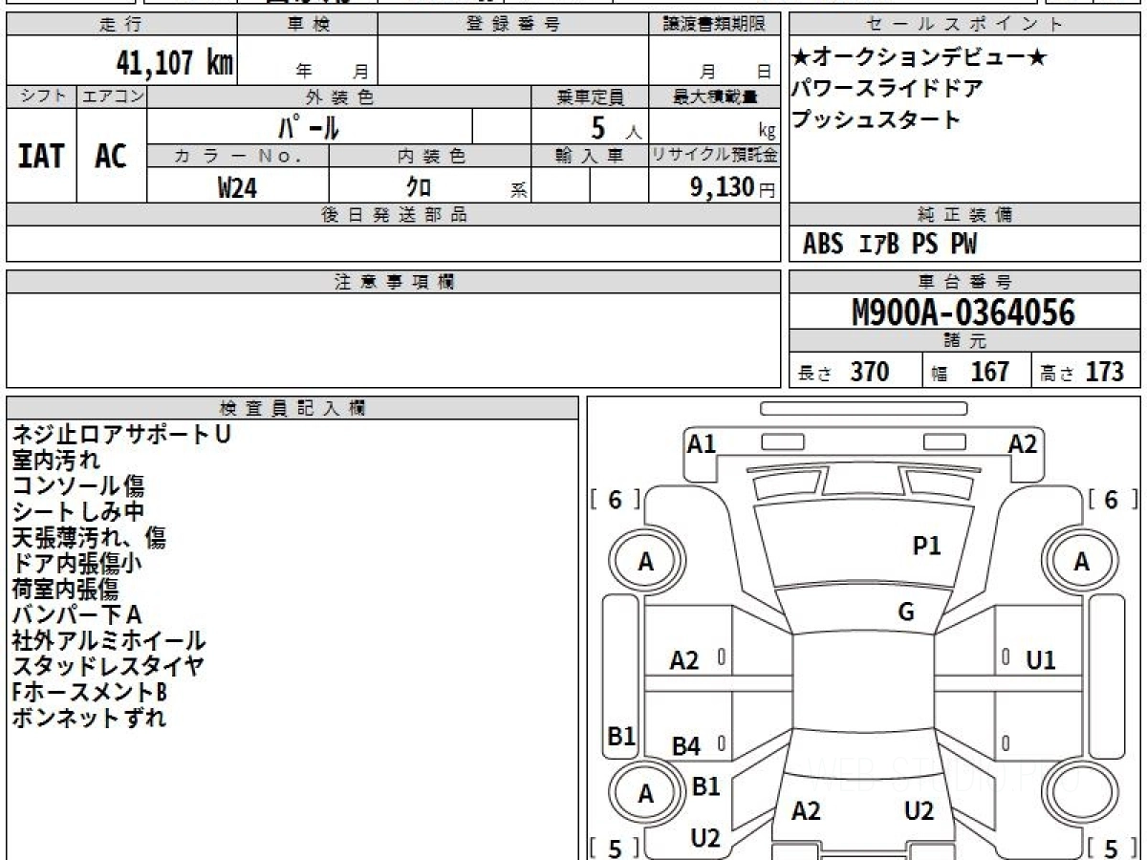Select the 室内汚れ note
The width and height of the screenshot is (1147, 860).
[x=56, y=461]
